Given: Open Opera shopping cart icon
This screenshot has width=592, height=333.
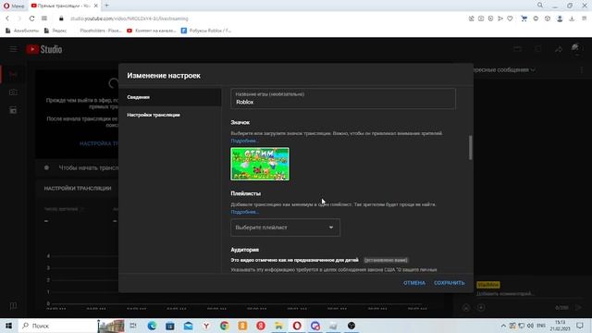Looking at the screenshot, I should [524, 18].
